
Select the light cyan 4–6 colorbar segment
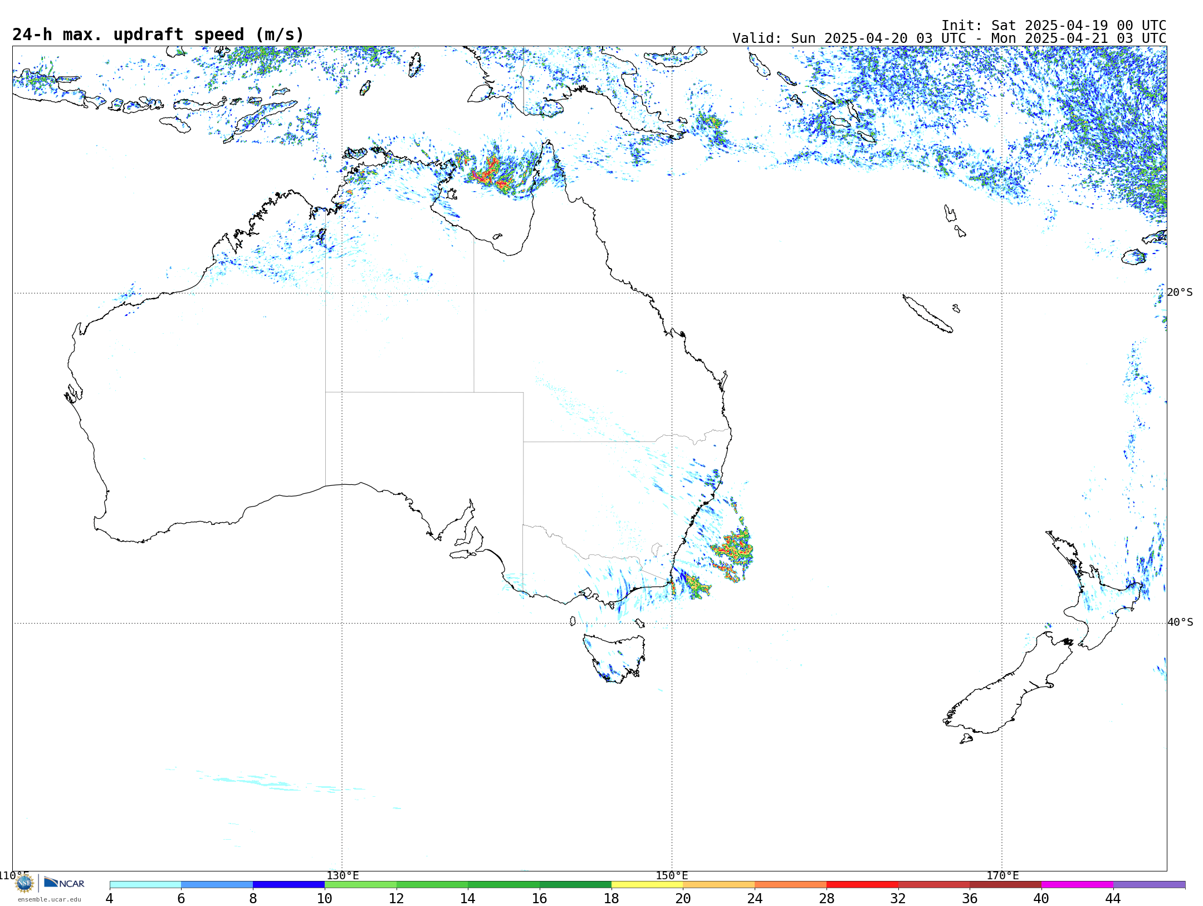tap(145, 885)
